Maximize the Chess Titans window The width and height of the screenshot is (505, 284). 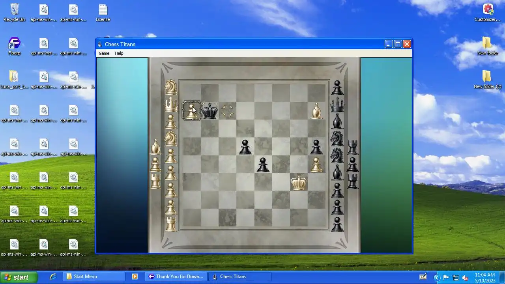pyautogui.click(x=398, y=44)
